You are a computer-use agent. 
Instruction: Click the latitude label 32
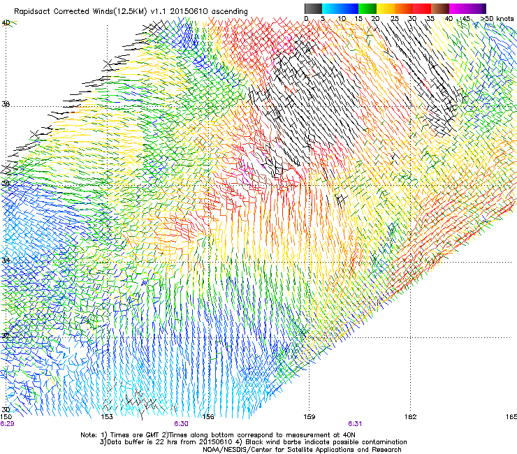tap(6, 336)
